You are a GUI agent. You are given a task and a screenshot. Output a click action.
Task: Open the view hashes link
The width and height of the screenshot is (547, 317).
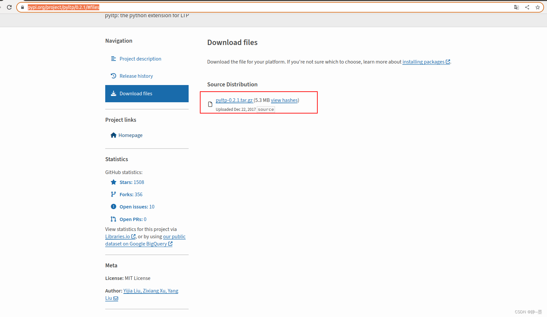(x=284, y=100)
